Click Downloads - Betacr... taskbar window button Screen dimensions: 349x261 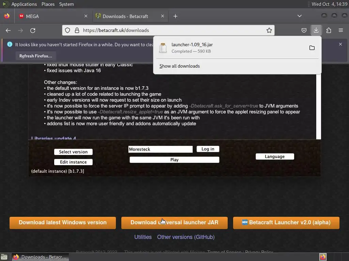(x=40, y=257)
